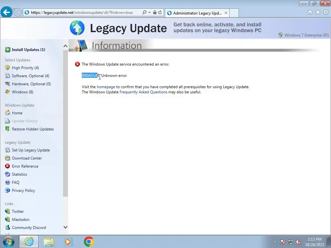Image resolution: width=331 pixels, height=248 pixels.
Task: Click the Windows flag icon in sidebar
Action: 7,92
